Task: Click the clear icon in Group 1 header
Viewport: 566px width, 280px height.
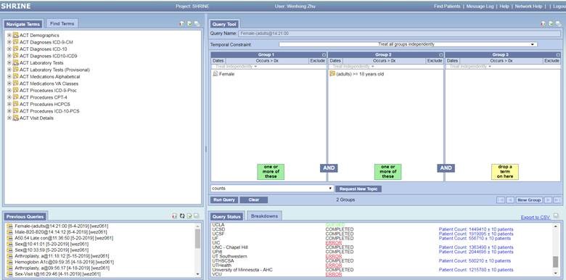Action: (x=324, y=55)
